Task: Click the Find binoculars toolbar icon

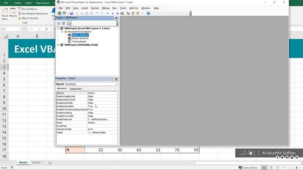Action: (x=91, y=13)
